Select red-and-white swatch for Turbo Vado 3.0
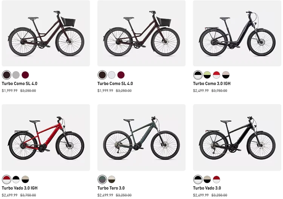The width and height of the screenshot is (283, 199). tap(217, 179)
